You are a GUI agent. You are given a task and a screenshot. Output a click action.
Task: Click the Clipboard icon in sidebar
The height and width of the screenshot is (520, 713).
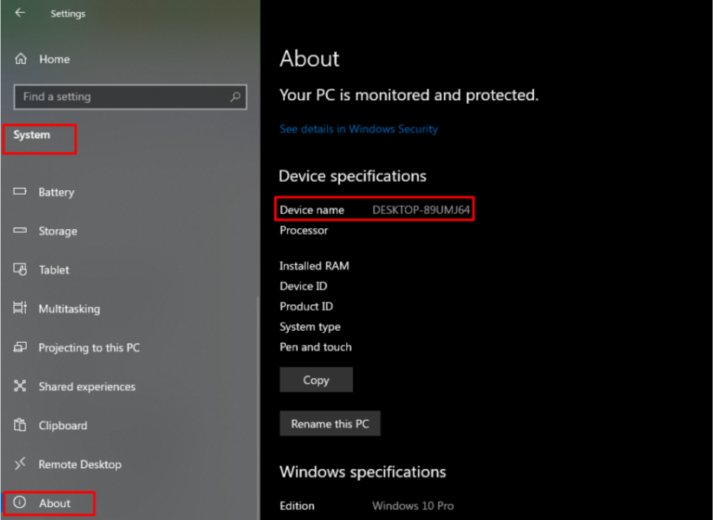(x=20, y=425)
